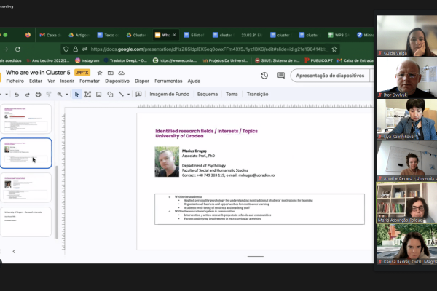
Task: Open the Ano Lectivo 2022 bookmark
Action: point(48,60)
